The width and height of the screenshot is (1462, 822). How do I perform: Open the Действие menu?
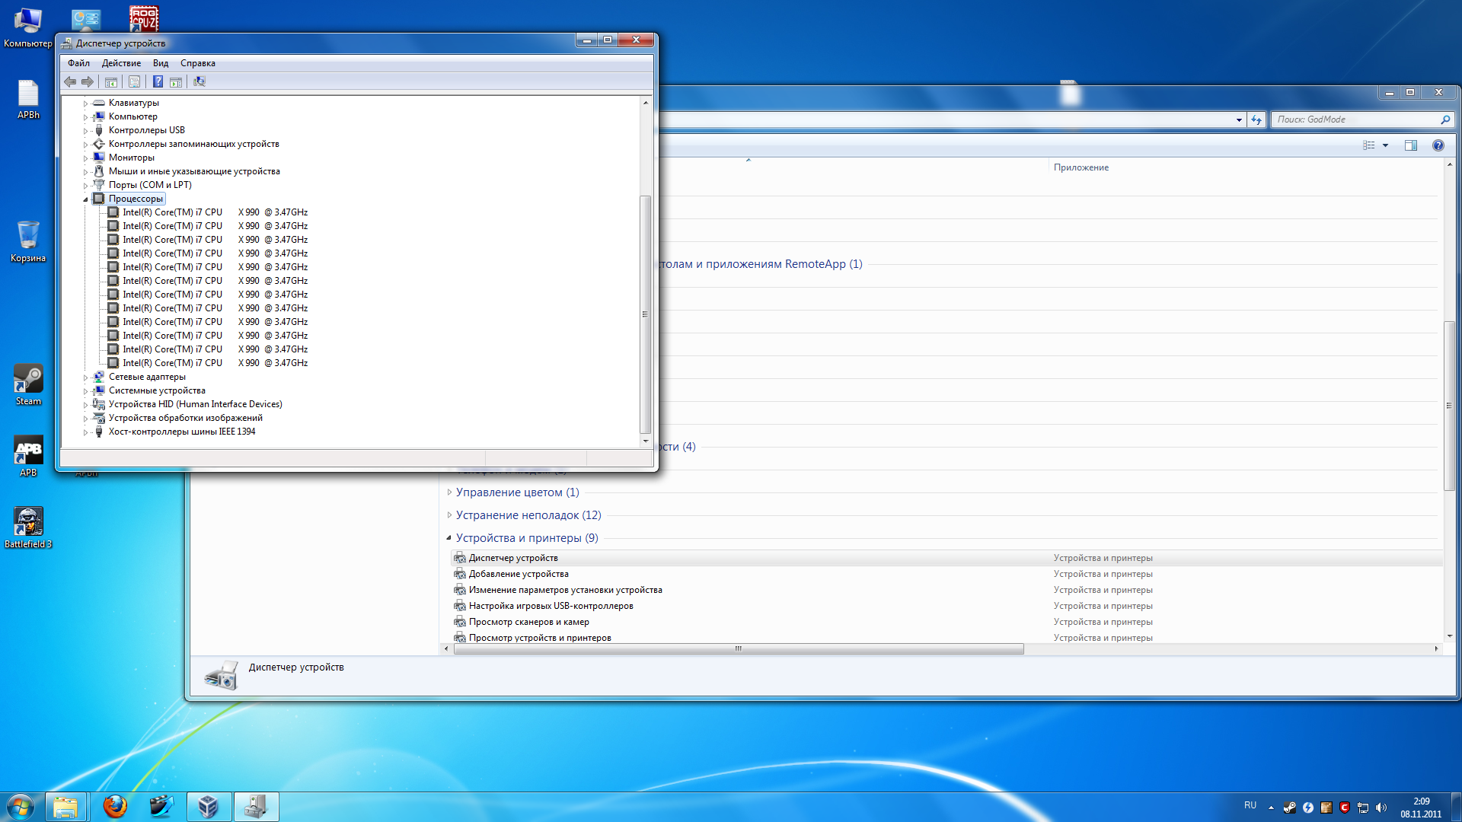121,63
